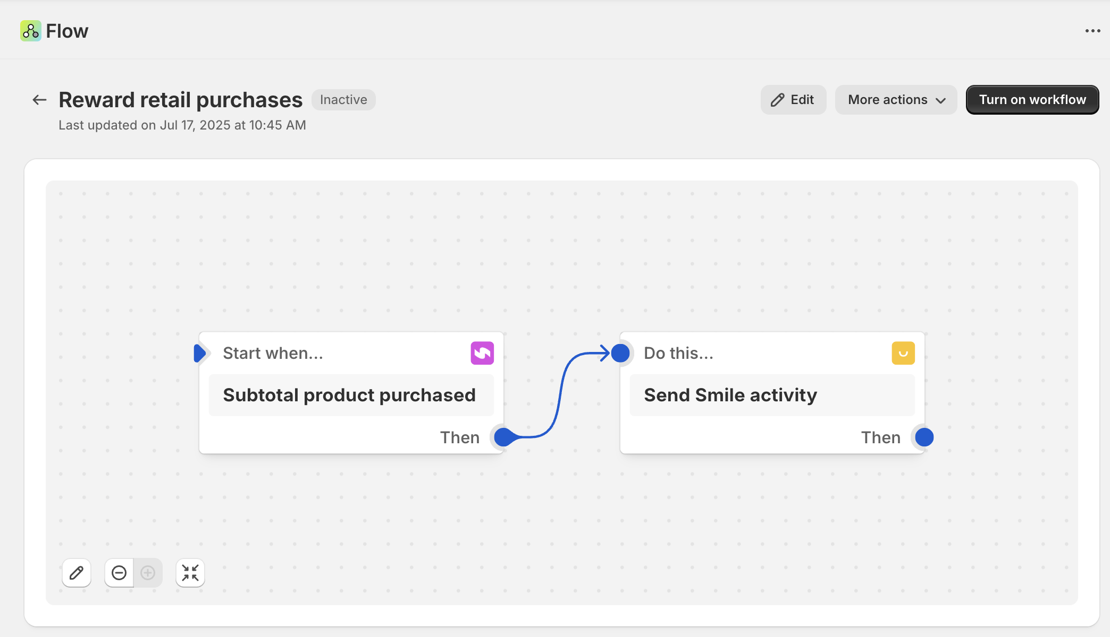Click the Inactive status badge
Image resolution: width=1110 pixels, height=637 pixels.
click(x=343, y=100)
